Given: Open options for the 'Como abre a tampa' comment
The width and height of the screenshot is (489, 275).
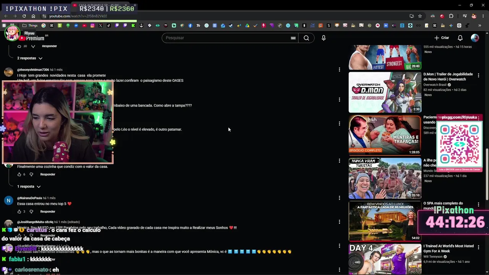Looking at the screenshot, I should click(339, 99).
